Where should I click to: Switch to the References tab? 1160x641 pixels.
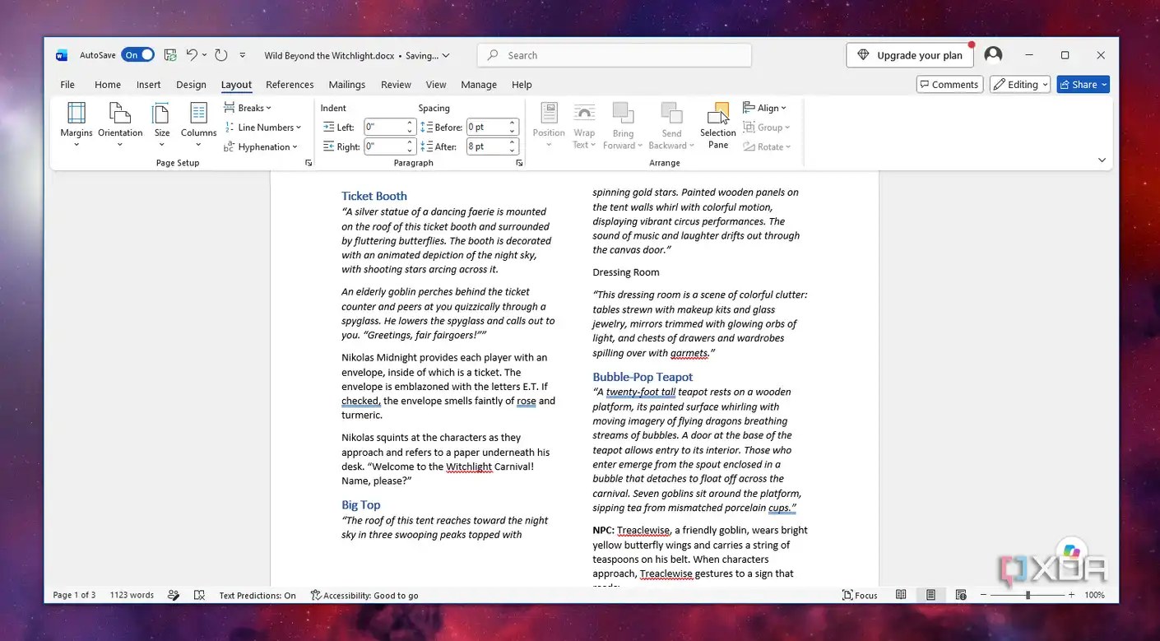click(x=290, y=85)
